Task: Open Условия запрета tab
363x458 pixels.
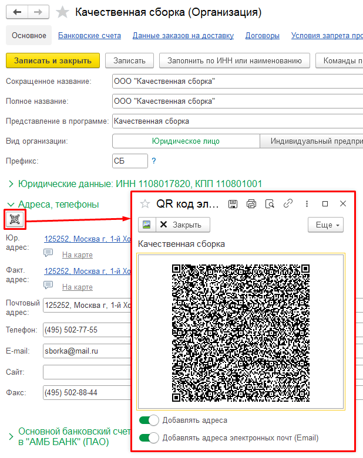Action: click(x=327, y=35)
